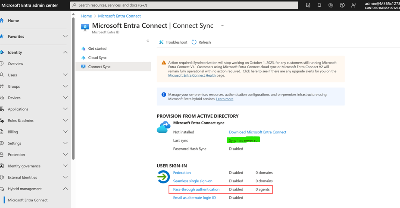The height and width of the screenshot is (208, 400).
Task: Expand the Groups chevron
Action: pyautogui.click(x=65, y=86)
